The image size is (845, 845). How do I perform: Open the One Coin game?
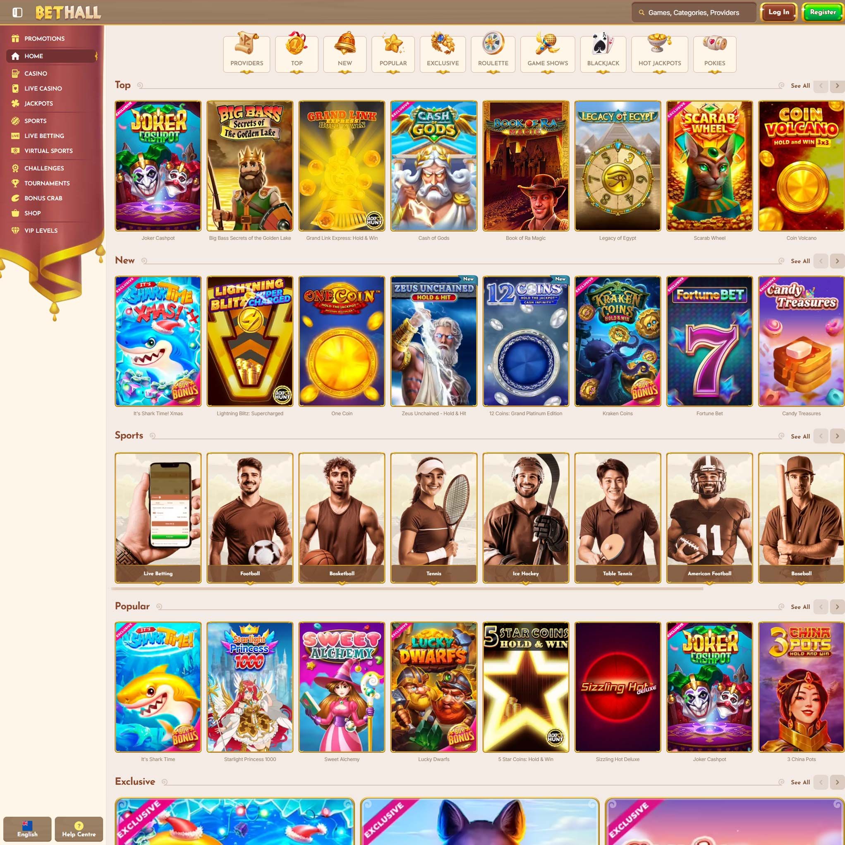342,341
